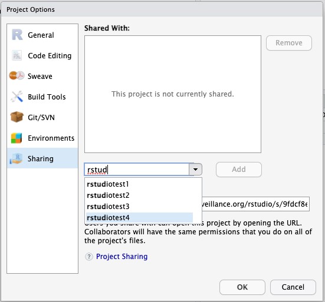Dismiss dialog with Cancel button
This screenshot has width=325, height=302.
[x=293, y=287]
